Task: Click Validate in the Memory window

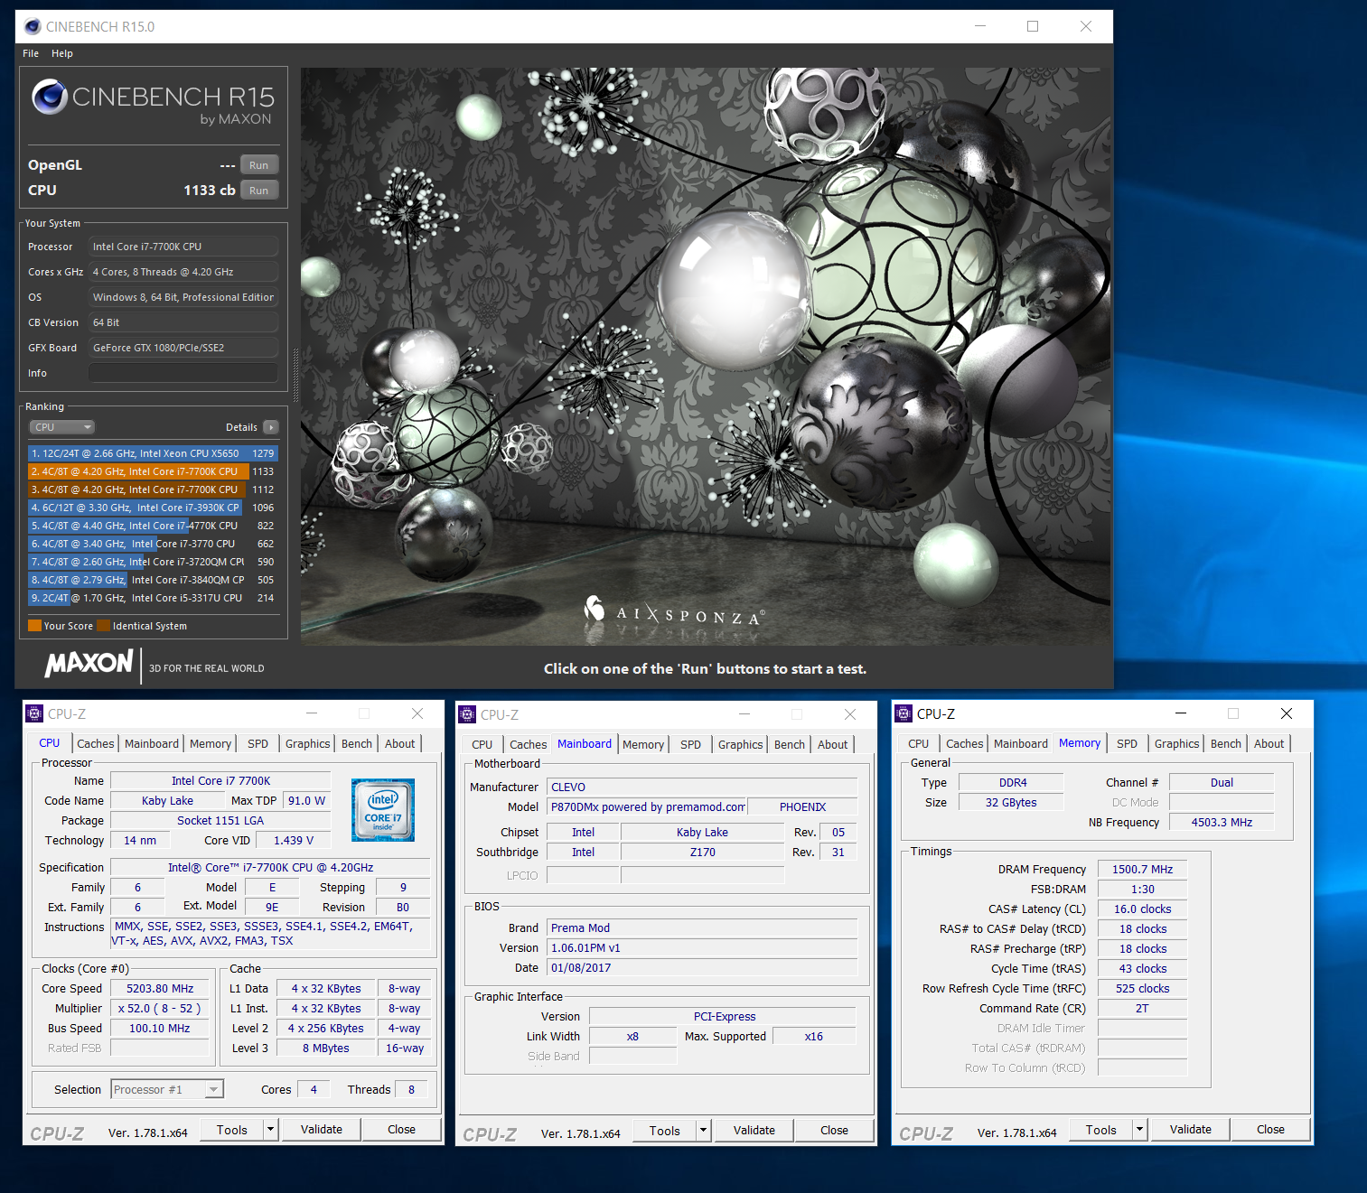Action: pos(1191,1129)
